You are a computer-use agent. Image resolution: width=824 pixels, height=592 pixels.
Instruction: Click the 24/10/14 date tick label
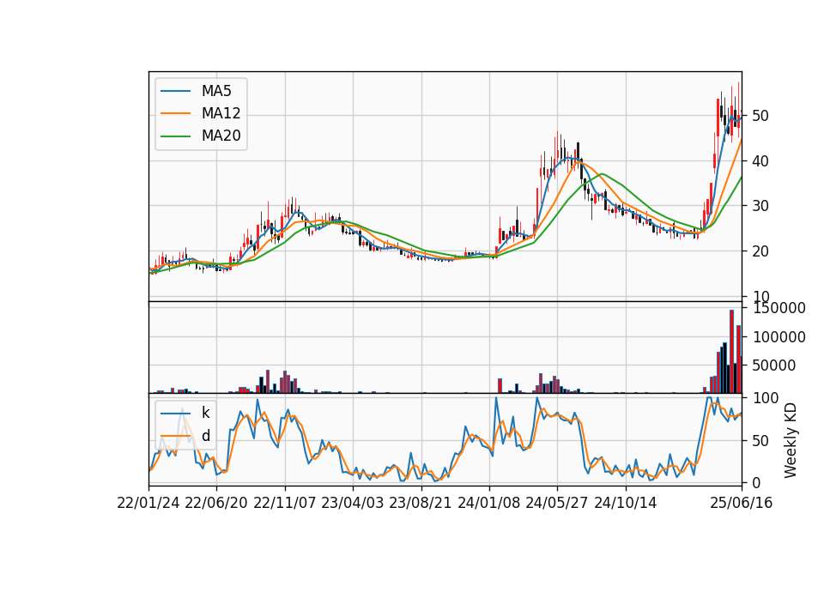coord(626,504)
